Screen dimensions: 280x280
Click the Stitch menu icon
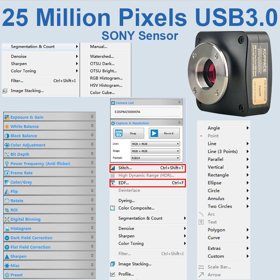(x=113, y=168)
